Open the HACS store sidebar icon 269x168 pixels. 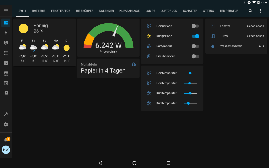[x=6, y=73]
